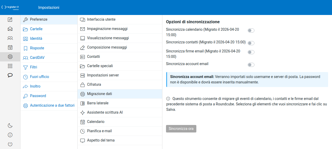The height and width of the screenshot is (149, 332).
Task: Open the Preferenze settings section
Action: click(x=49, y=19)
